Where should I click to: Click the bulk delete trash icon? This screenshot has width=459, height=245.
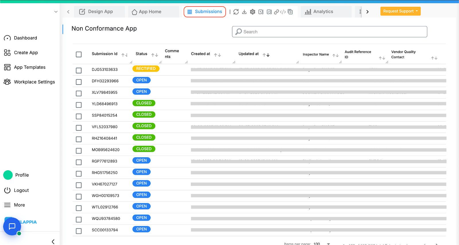click(x=290, y=12)
